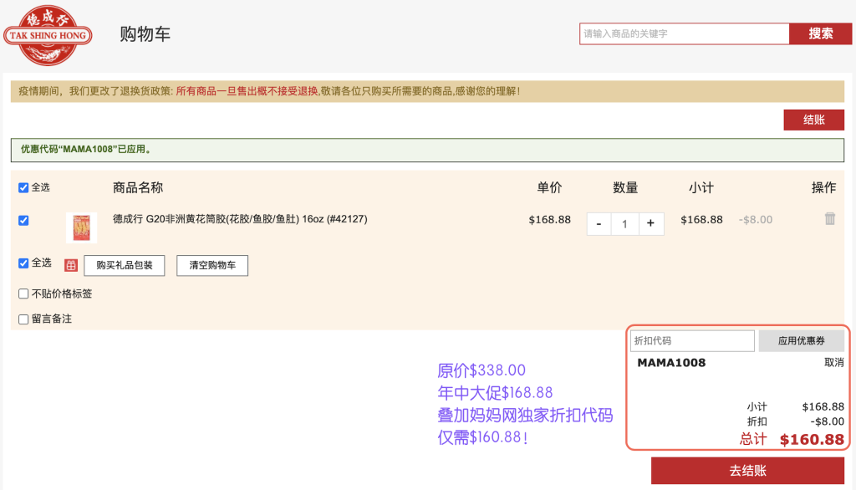Click the 优惠代码 MAMA1008 已应用 notice
Viewport: 856px width, 490px height.
click(x=427, y=150)
